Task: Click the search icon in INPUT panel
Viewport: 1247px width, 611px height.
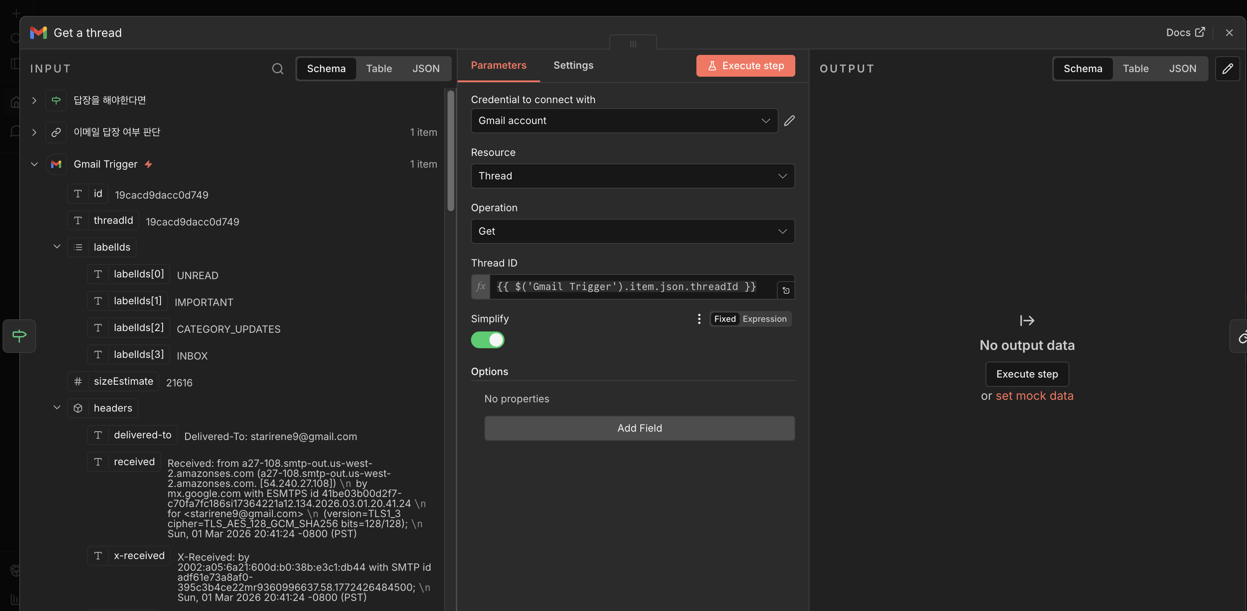Action: point(277,69)
